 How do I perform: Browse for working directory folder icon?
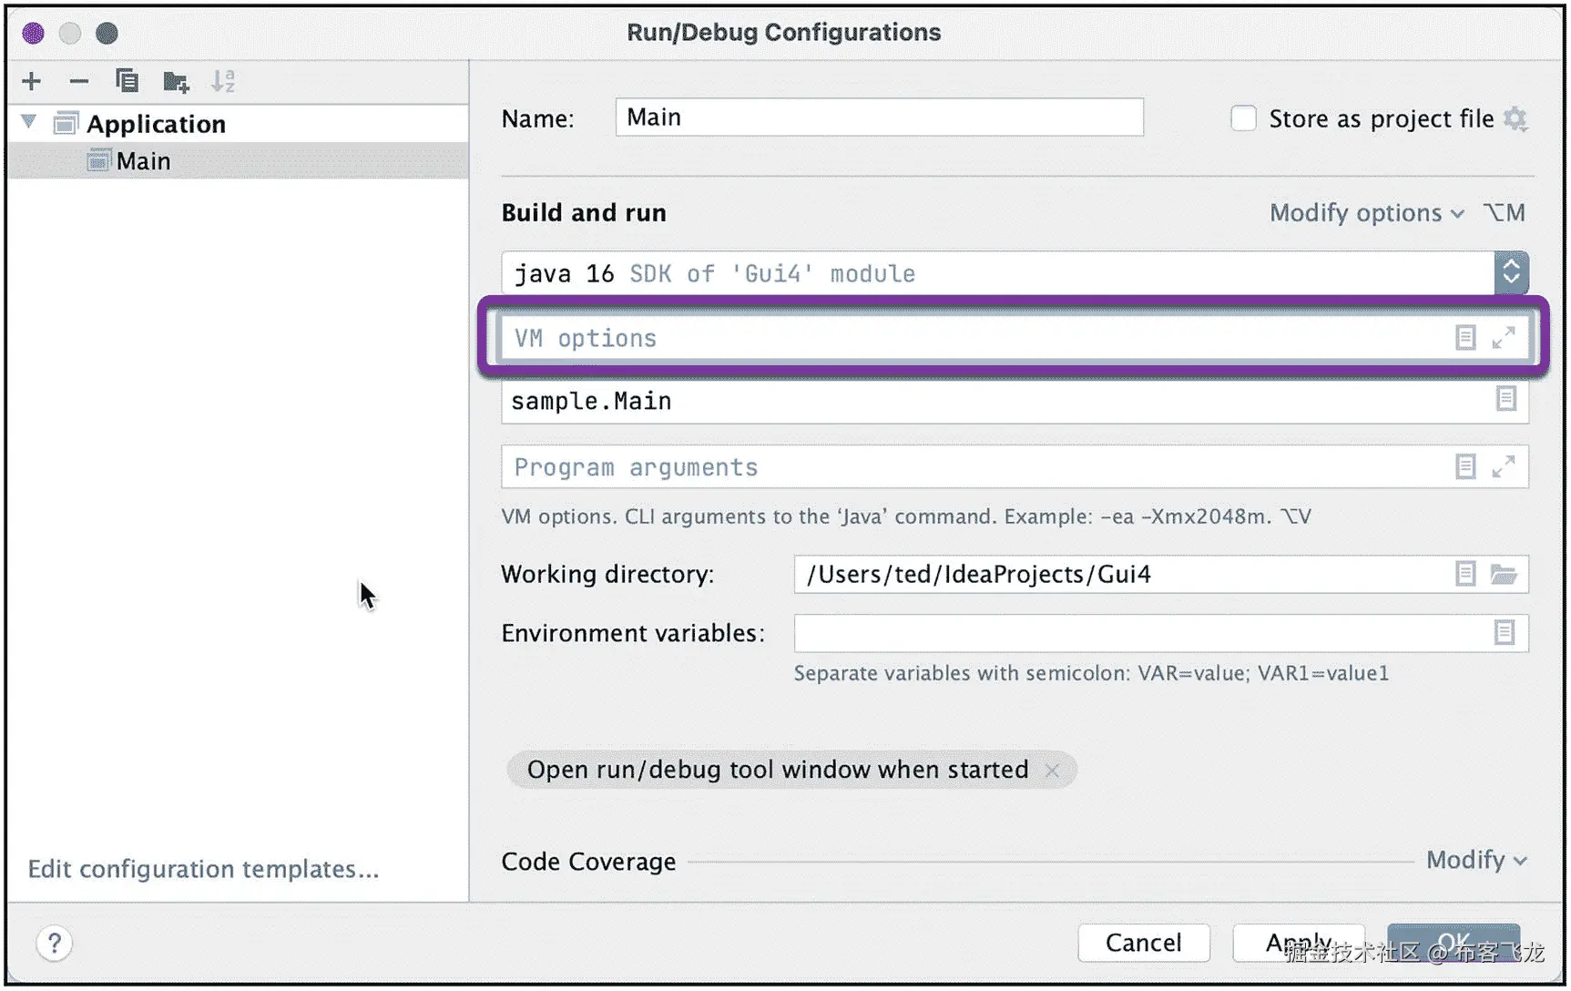click(1504, 574)
